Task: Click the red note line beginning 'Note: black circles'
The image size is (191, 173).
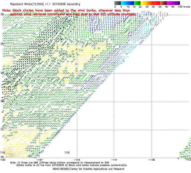Action: [x=66, y=10]
